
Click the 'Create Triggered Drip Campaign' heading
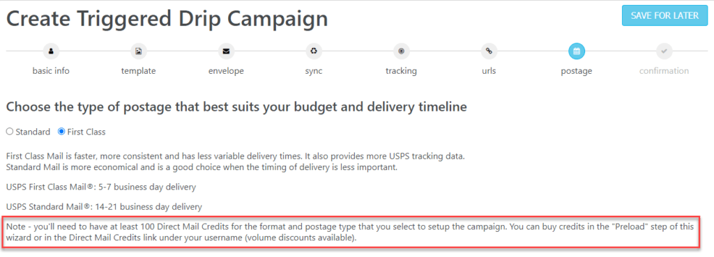pyautogui.click(x=167, y=19)
